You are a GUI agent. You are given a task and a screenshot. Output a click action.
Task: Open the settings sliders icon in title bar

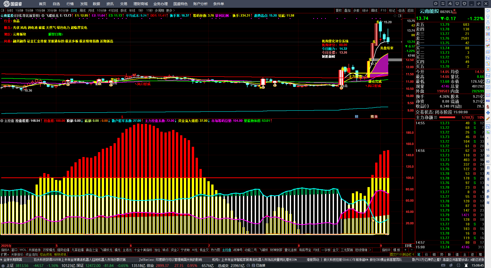[443, 4]
